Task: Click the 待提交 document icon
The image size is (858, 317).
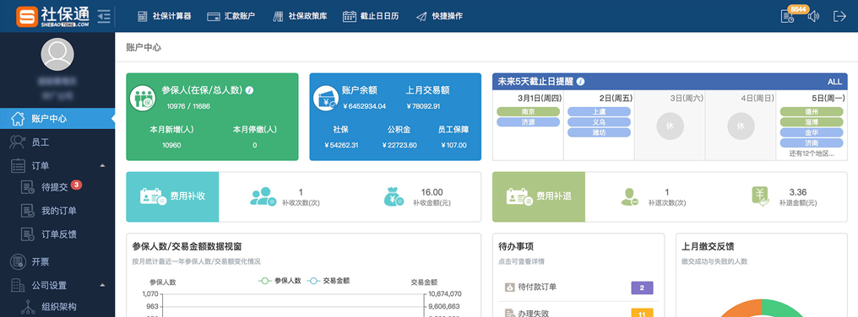Action: pyautogui.click(x=28, y=187)
